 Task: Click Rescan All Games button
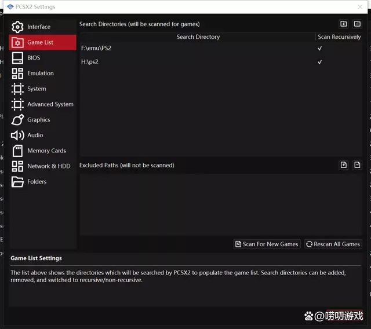[x=333, y=244]
